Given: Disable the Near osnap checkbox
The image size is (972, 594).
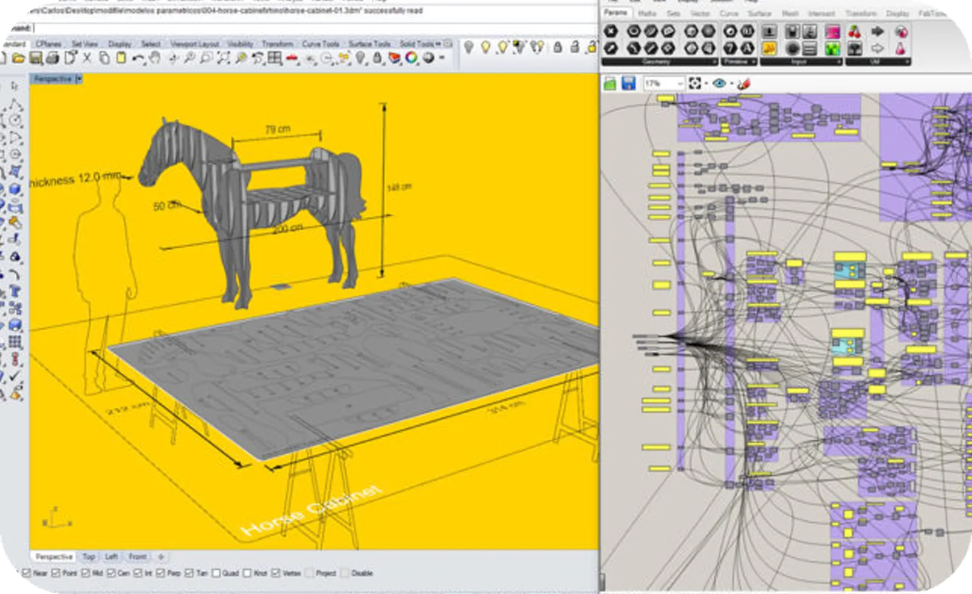Looking at the screenshot, I should (26, 573).
